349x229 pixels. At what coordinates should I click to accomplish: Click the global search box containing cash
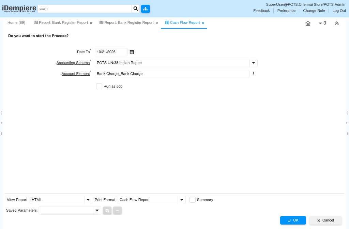85,9
